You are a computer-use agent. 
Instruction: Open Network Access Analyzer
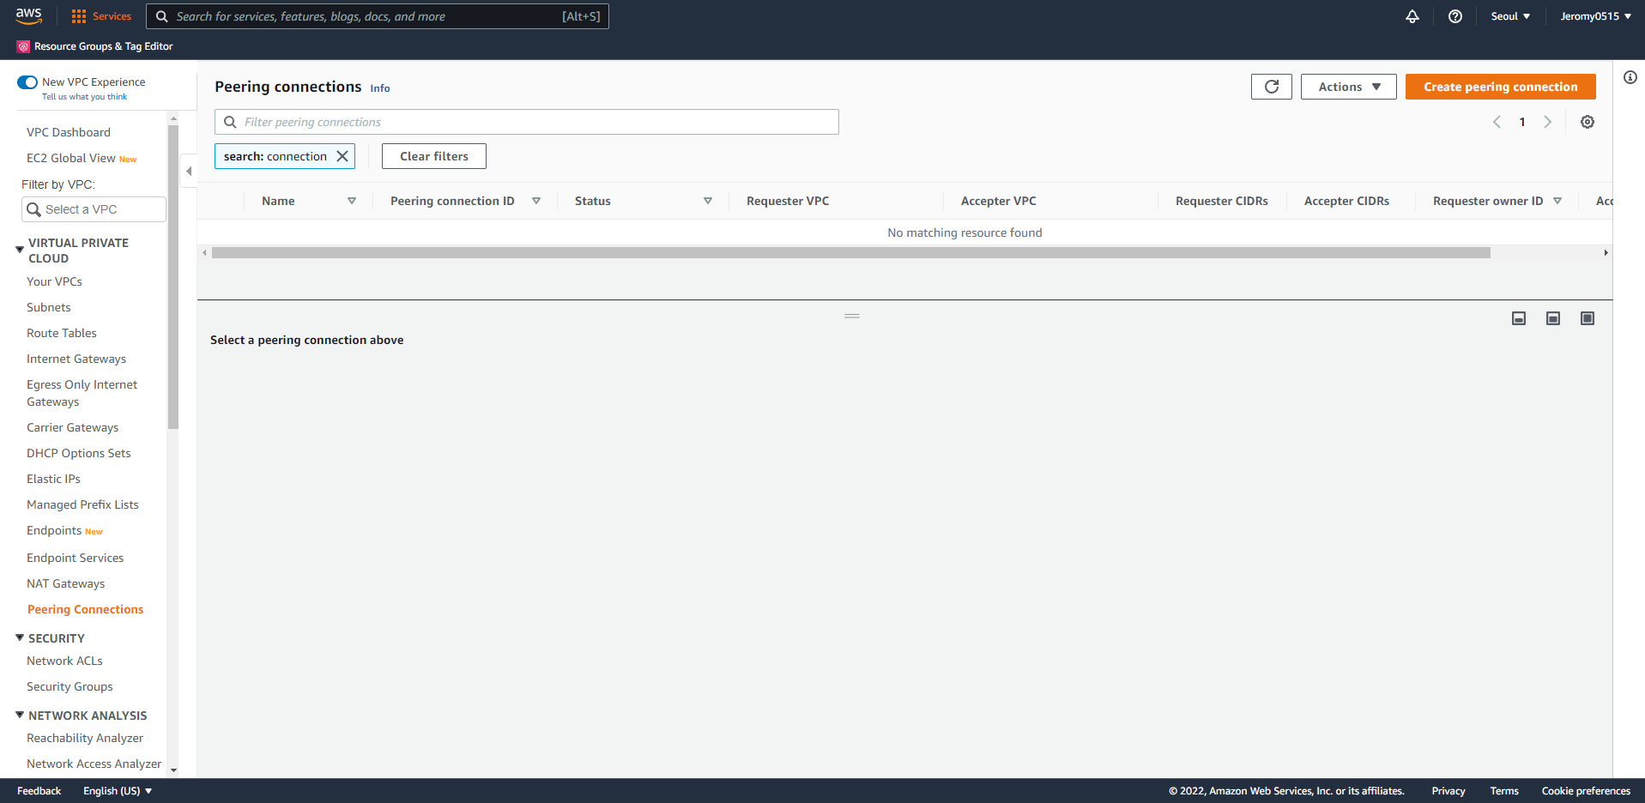tap(94, 764)
